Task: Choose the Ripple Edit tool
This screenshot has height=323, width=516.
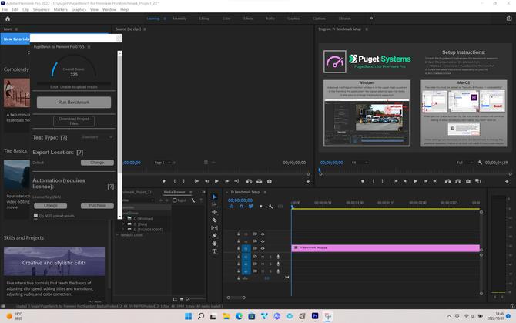Action: click(x=215, y=213)
